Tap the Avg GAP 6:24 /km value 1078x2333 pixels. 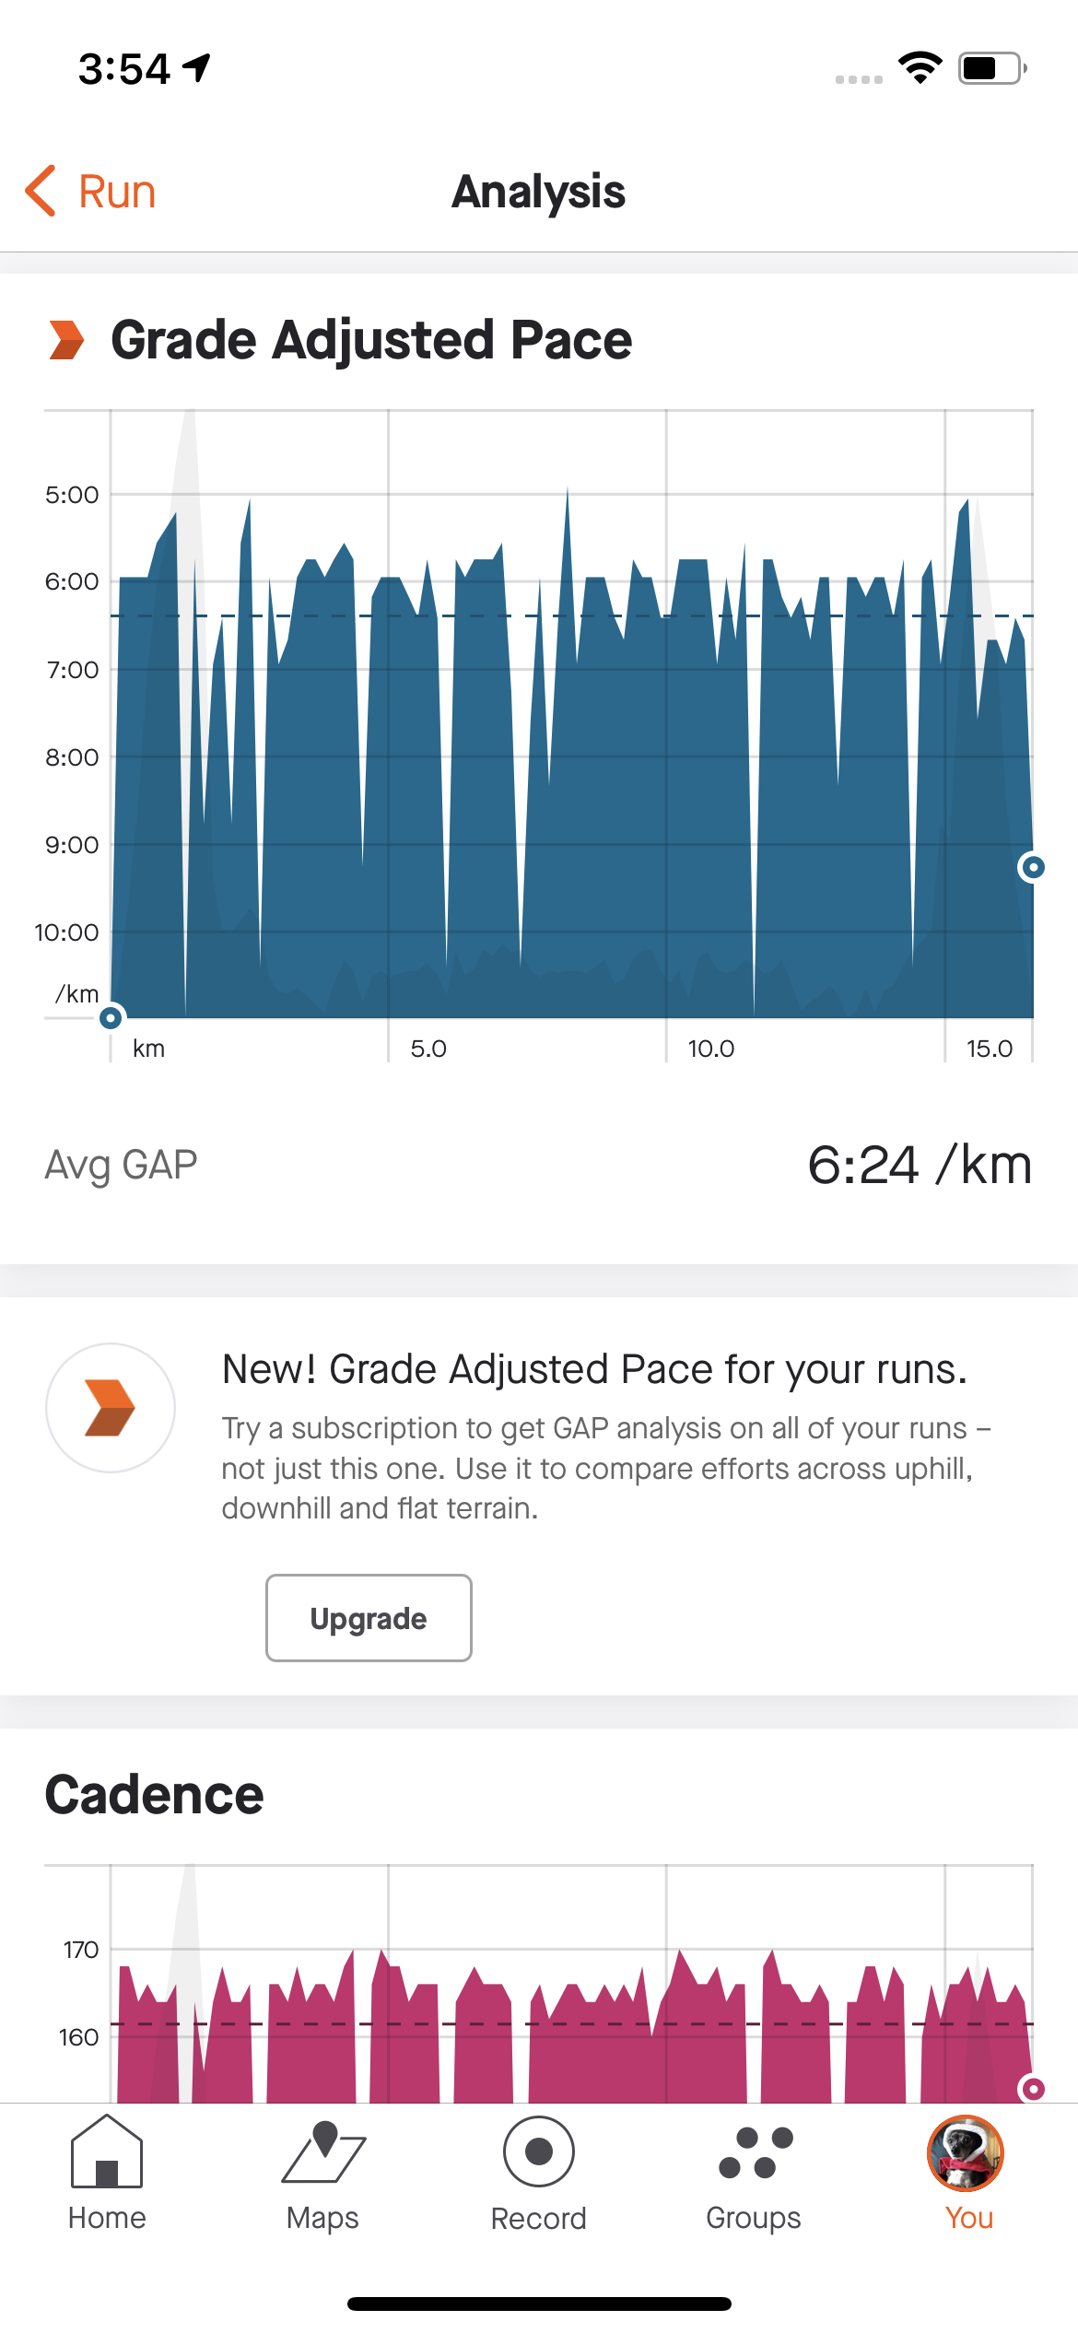click(919, 1165)
